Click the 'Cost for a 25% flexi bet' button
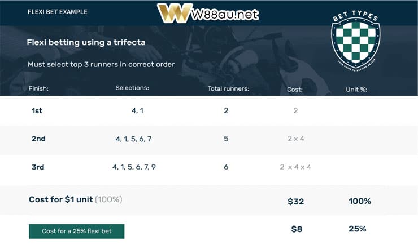Image resolution: width=418 pixels, height=245 pixels. [x=76, y=231]
